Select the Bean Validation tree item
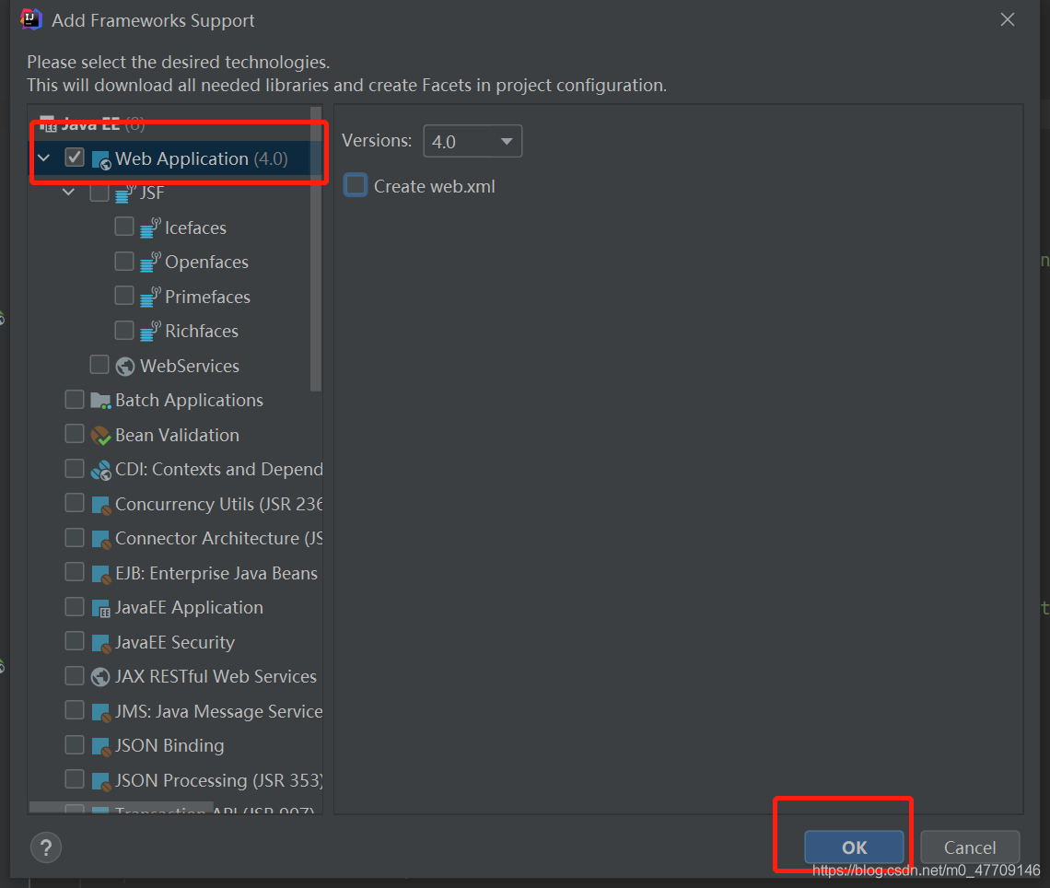 pyautogui.click(x=177, y=436)
